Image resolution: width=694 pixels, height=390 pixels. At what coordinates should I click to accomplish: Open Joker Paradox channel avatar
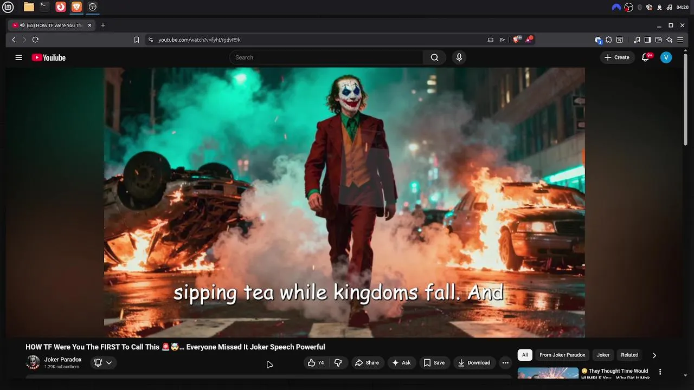click(33, 362)
